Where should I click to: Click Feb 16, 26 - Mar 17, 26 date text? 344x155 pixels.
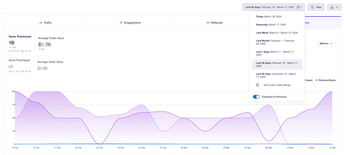click(20, 51)
